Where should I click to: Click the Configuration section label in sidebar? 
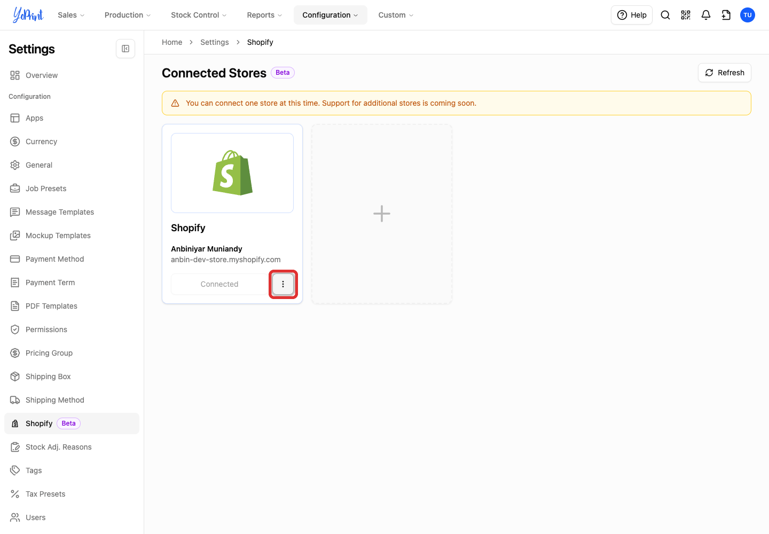point(29,97)
